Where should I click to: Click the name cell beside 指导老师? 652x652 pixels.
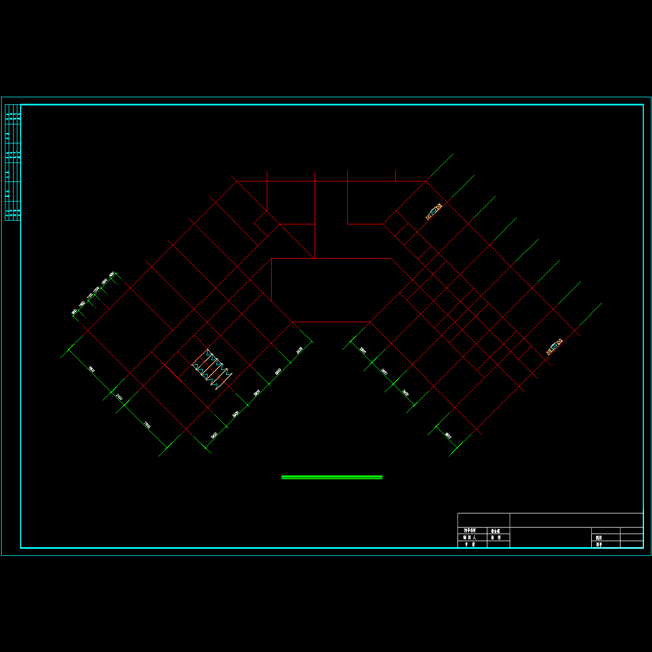coord(498,530)
